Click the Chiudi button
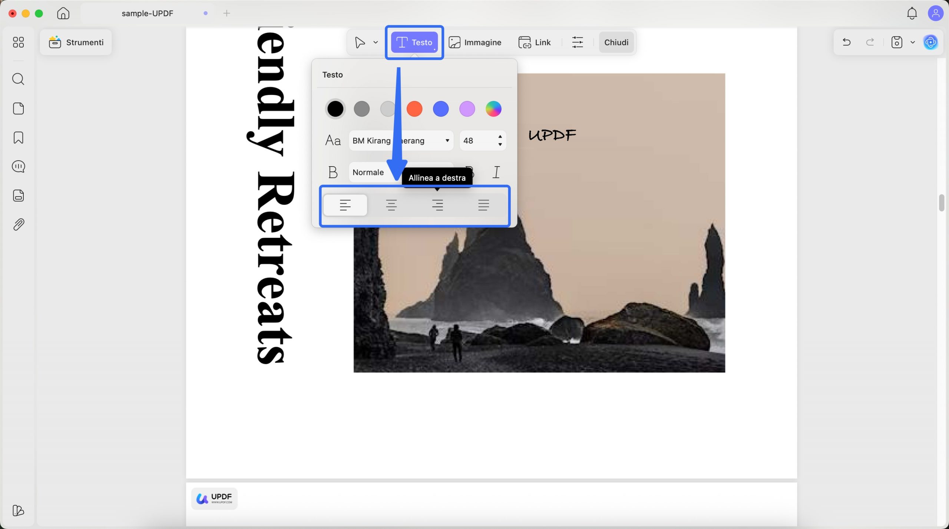This screenshot has height=529, width=949. tap(616, 42)
